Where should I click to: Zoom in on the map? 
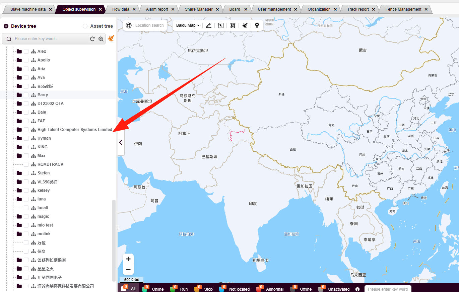click(x=128, y=259)
